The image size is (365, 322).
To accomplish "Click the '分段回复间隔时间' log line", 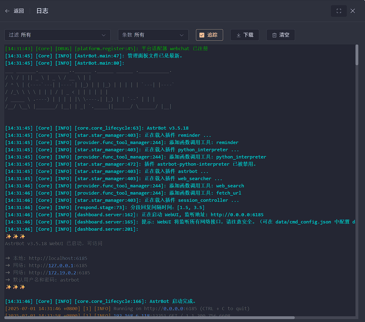I will [x=105, y=208].
